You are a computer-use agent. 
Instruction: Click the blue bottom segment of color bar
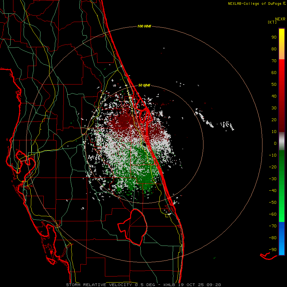tap(282, 239)
